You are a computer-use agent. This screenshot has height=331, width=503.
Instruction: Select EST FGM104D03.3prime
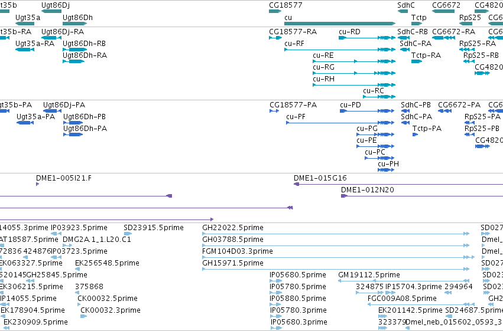click(339, 257)
